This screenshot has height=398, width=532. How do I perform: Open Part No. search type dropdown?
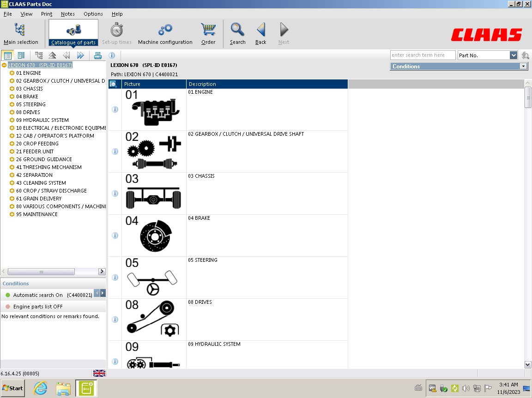tap(514, 55)
